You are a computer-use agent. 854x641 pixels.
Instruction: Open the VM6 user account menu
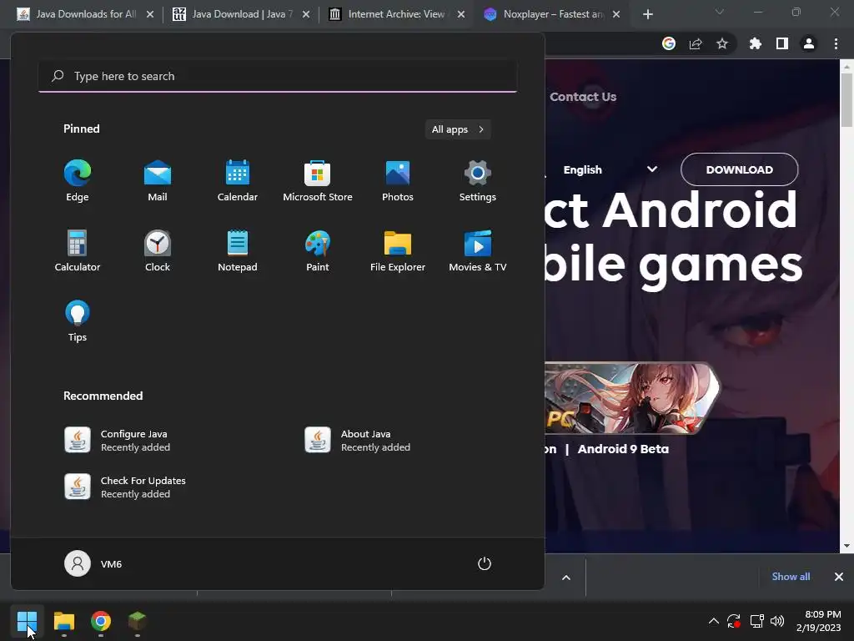[x=93, y=563]
